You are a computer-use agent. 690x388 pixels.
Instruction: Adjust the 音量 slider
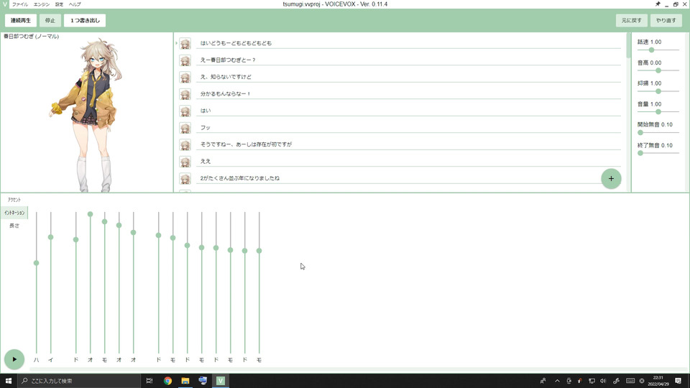coord(658,112)
